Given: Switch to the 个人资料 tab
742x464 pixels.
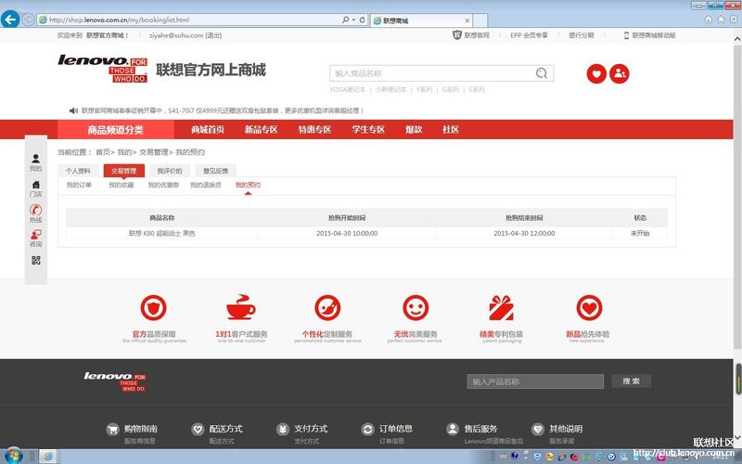Looking at the screenshot, I should click(x=78, y=171).
